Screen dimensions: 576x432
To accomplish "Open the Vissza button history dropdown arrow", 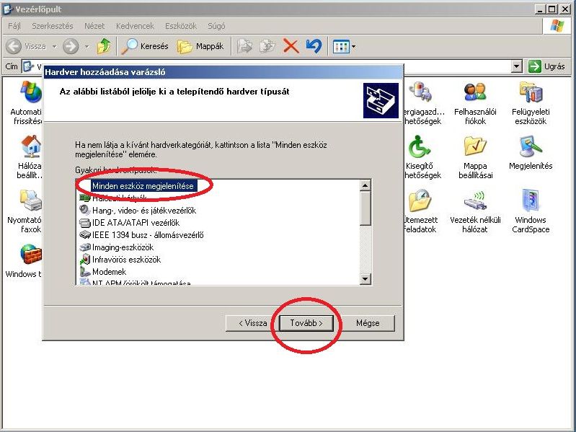I will point(52,46).
